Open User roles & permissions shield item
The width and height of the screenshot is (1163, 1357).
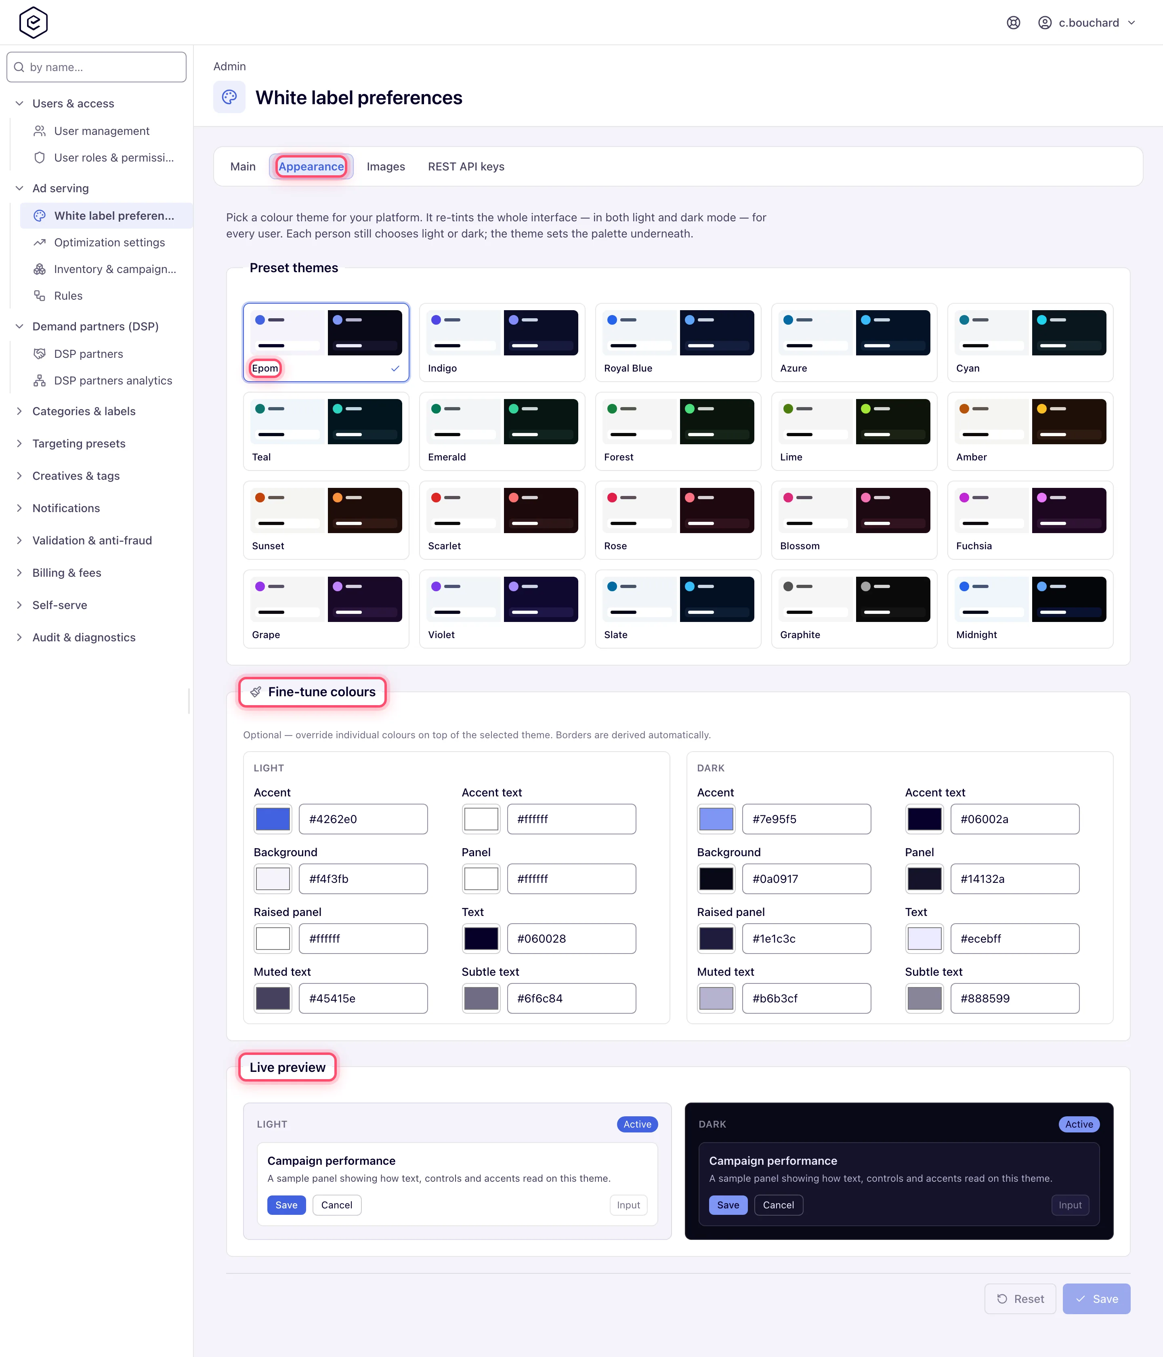point(105,158)
